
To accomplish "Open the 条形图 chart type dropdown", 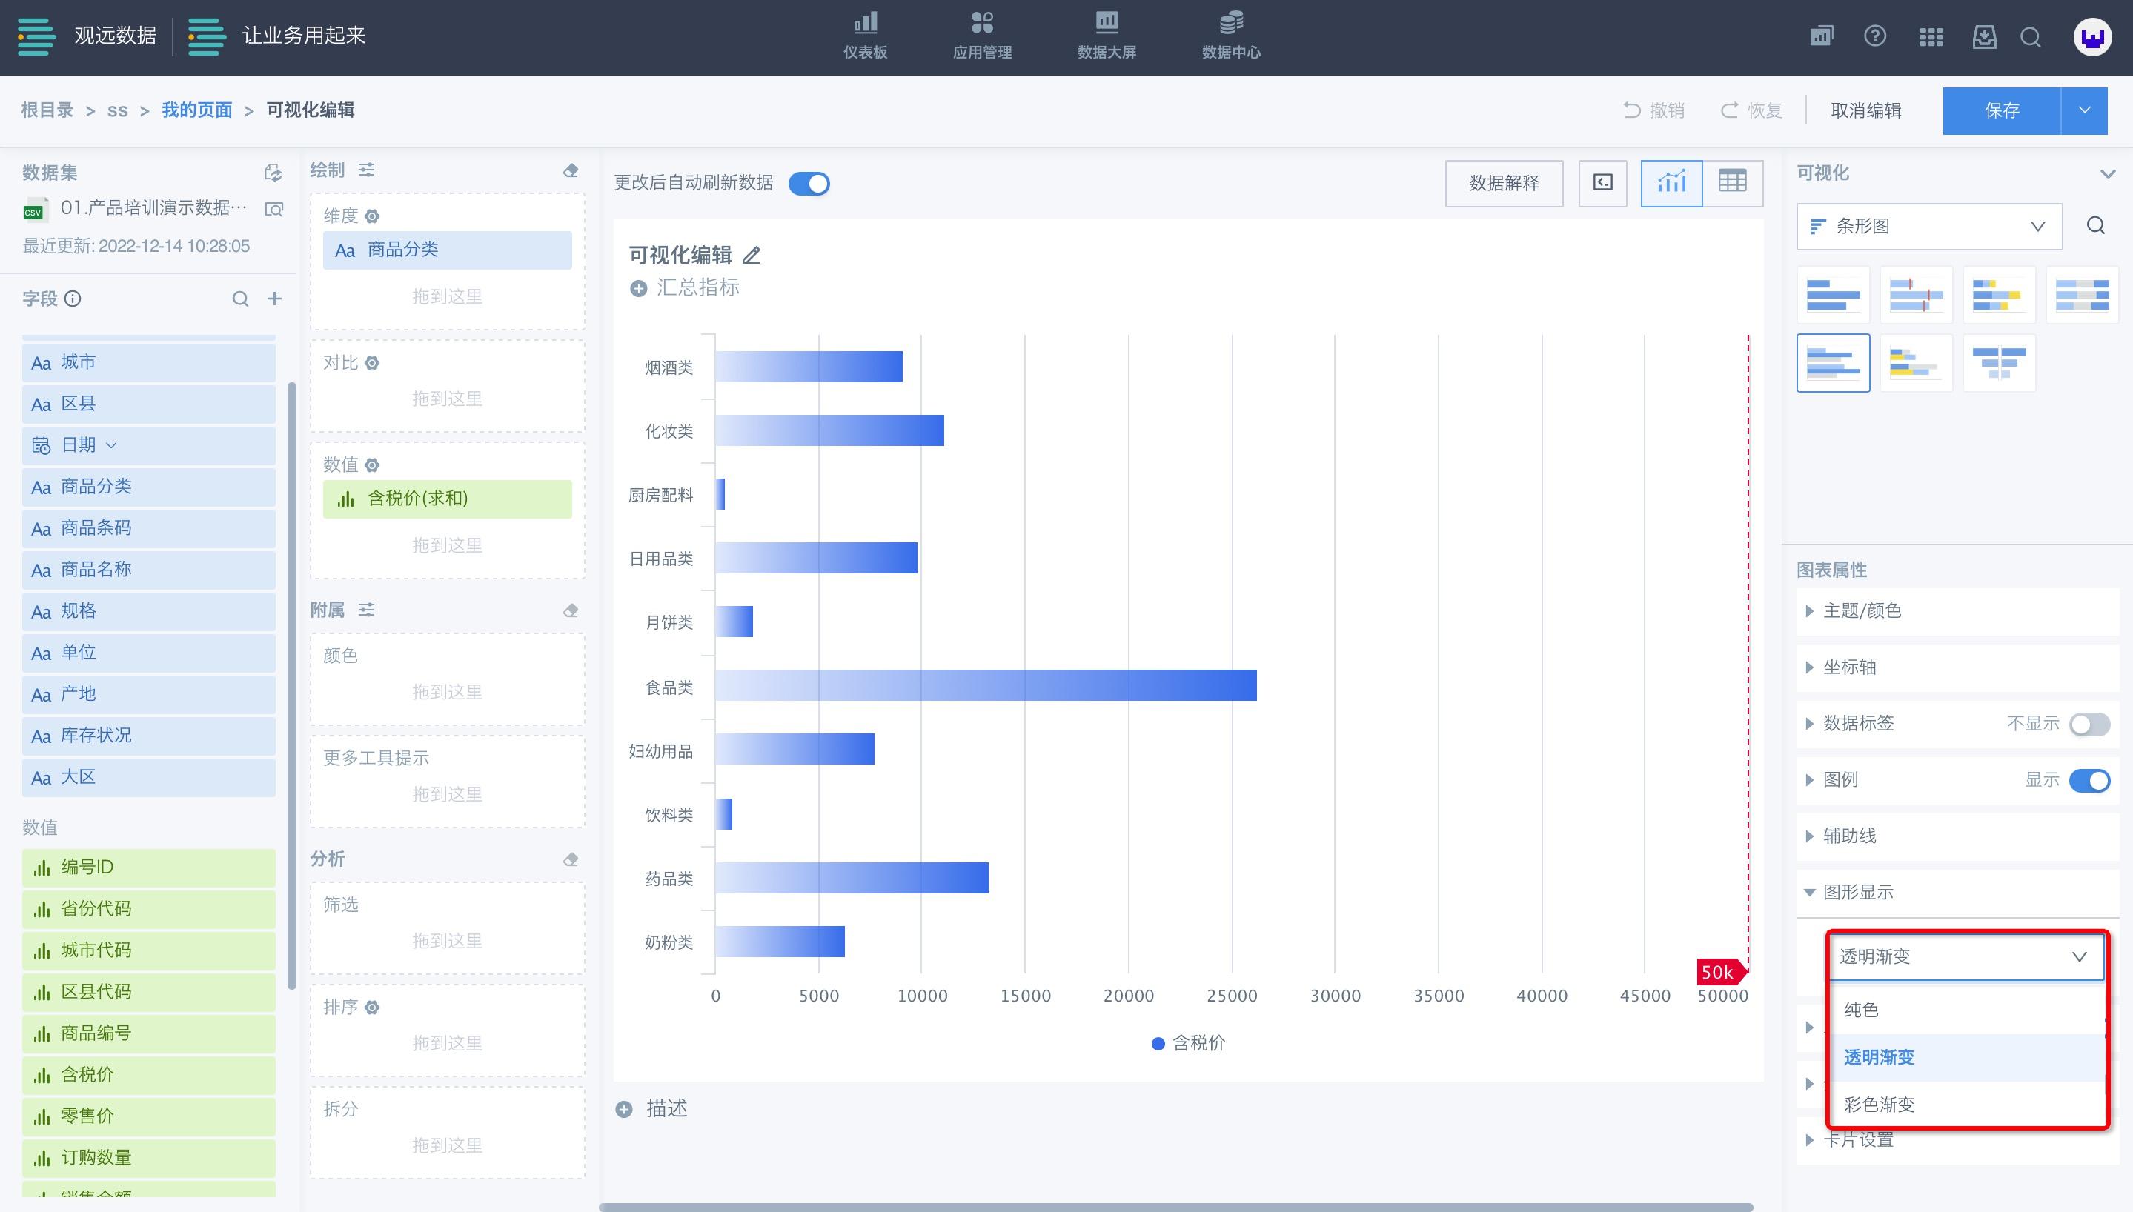I will (x=1928, y=226).
